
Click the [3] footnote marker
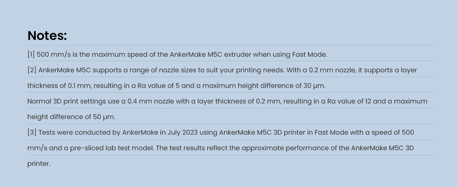click(32, 132)
